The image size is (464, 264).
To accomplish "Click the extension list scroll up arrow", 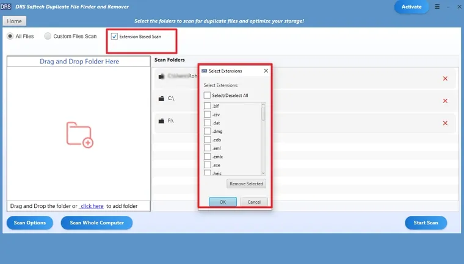I will coord(263,105).
